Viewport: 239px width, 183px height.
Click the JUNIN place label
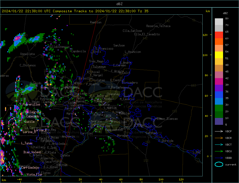click(107, 116)
